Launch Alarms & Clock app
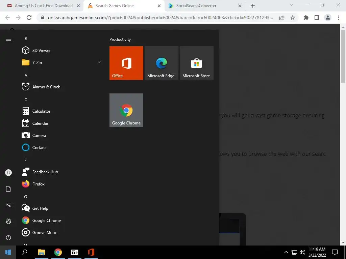The width and height of the screenshot is (346, 259). [x=62, y=87]
